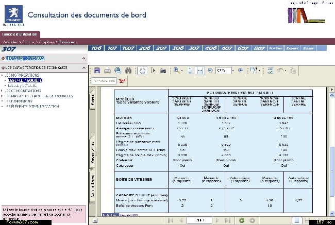Run the spell check icon
The height and width of the screenshot is (225, 335).
tap(270, 71)
